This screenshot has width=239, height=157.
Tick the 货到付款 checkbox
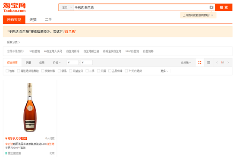coord(43,71)
